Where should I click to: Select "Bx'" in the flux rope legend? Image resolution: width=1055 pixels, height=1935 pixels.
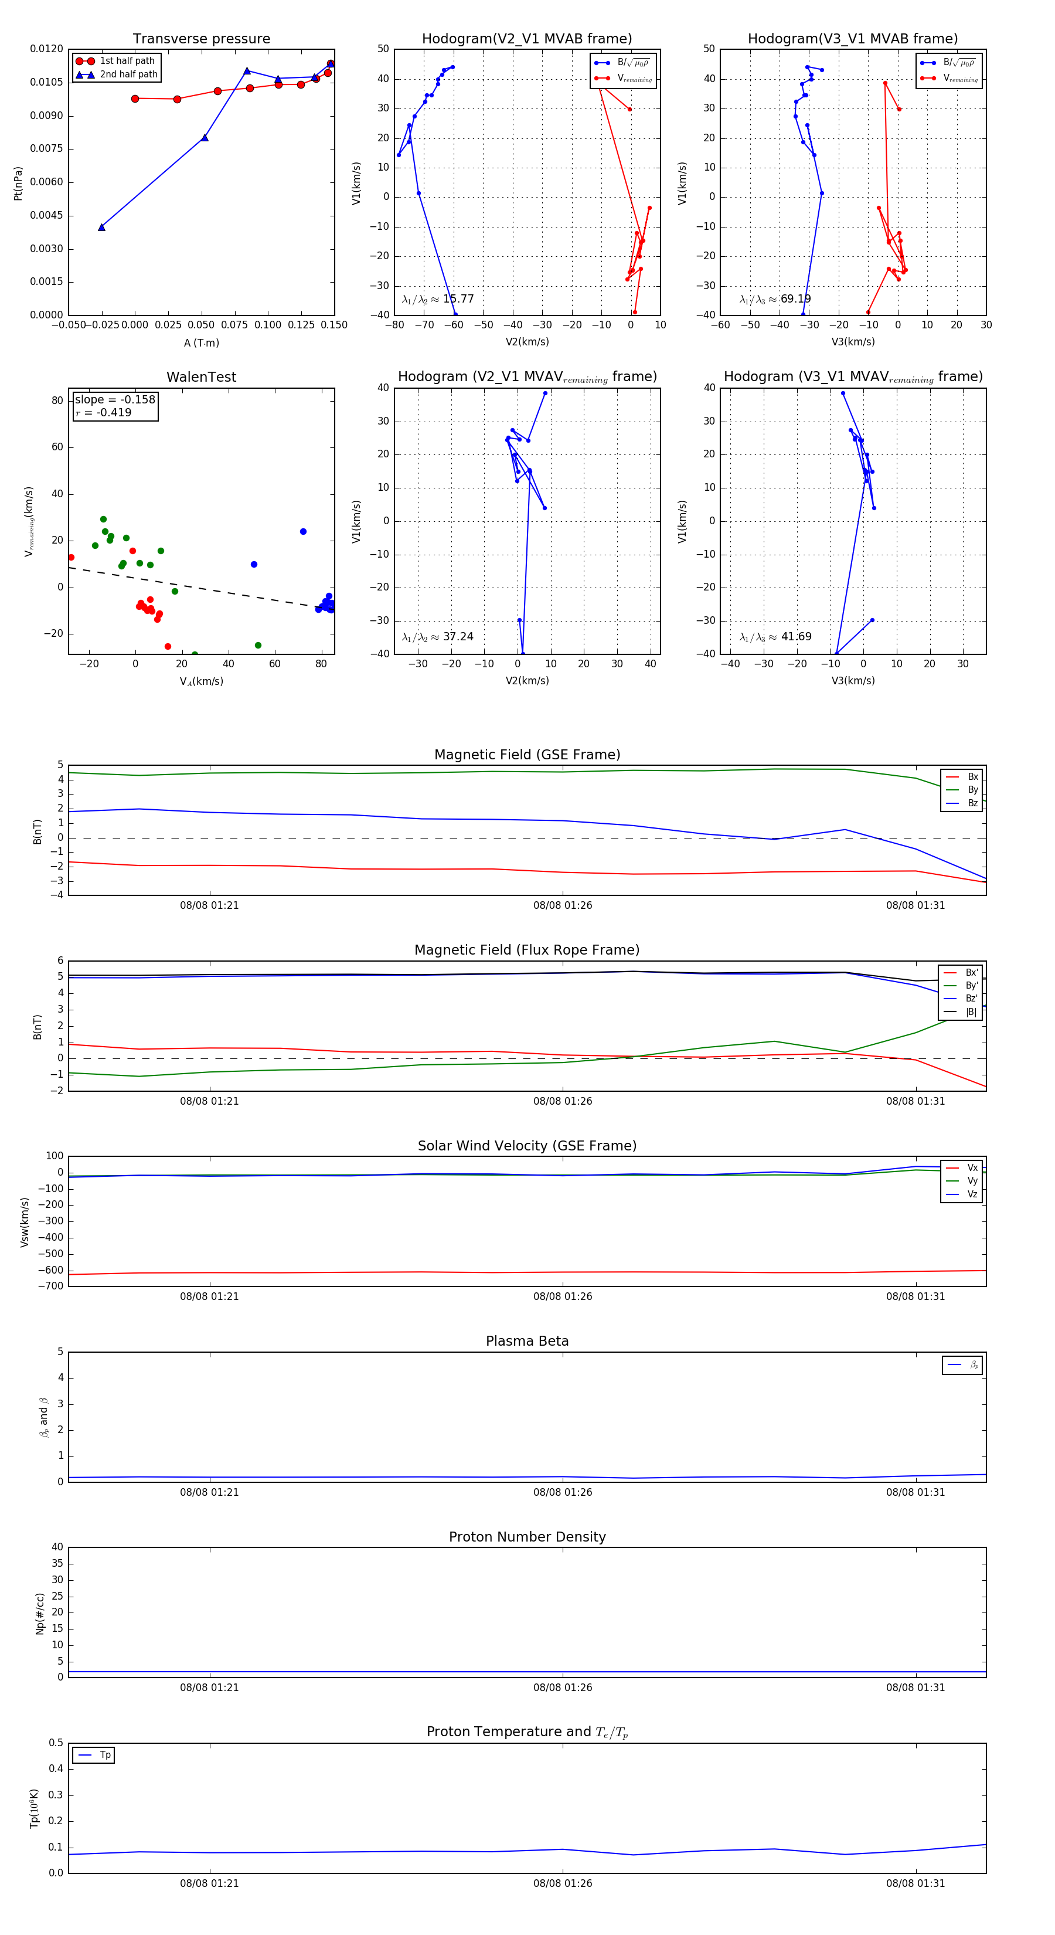(961, 973)
